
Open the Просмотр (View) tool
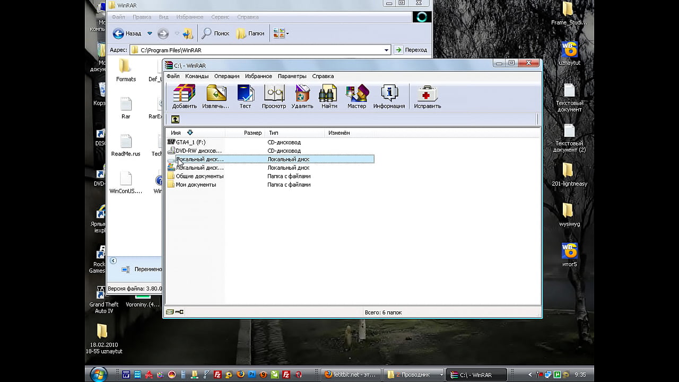point(274,97)
